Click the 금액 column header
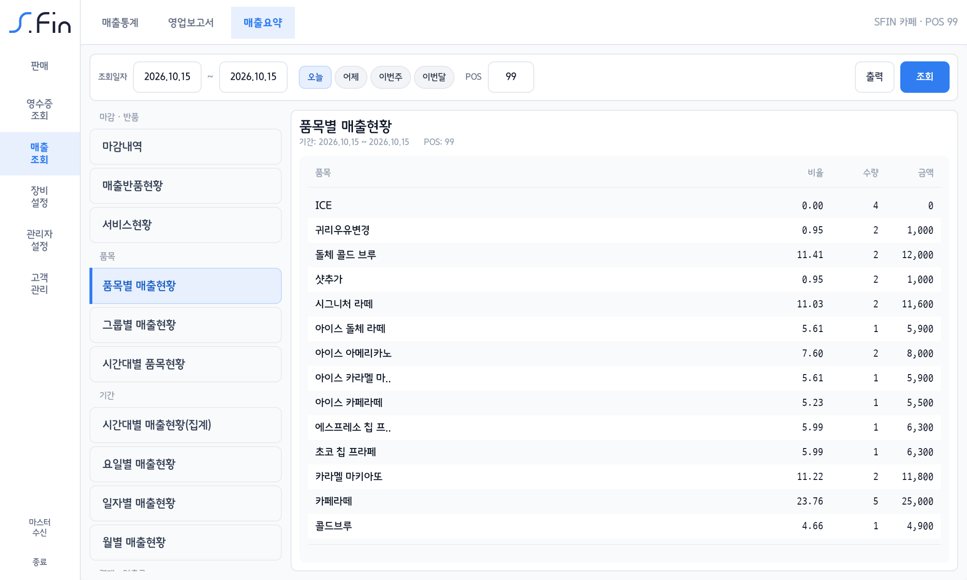967x580 pixels. coord(925,173)
